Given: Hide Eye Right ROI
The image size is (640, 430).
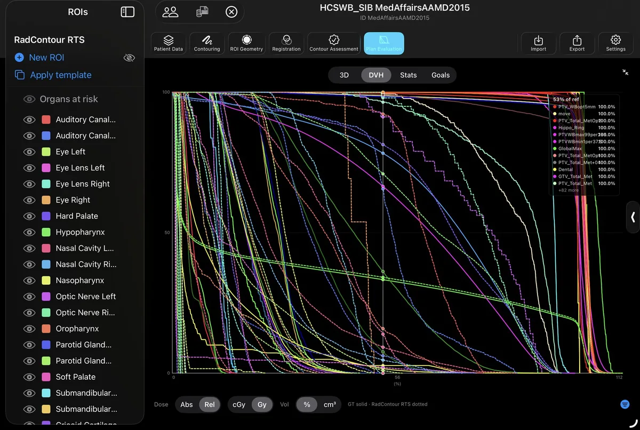Looking at the screenshot, I should pos(30,200).
